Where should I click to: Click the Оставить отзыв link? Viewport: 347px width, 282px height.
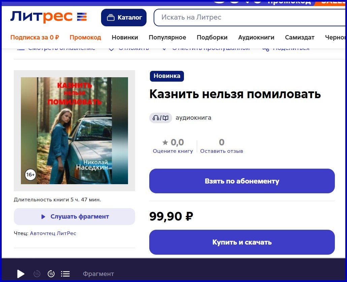tap(222, 151)
